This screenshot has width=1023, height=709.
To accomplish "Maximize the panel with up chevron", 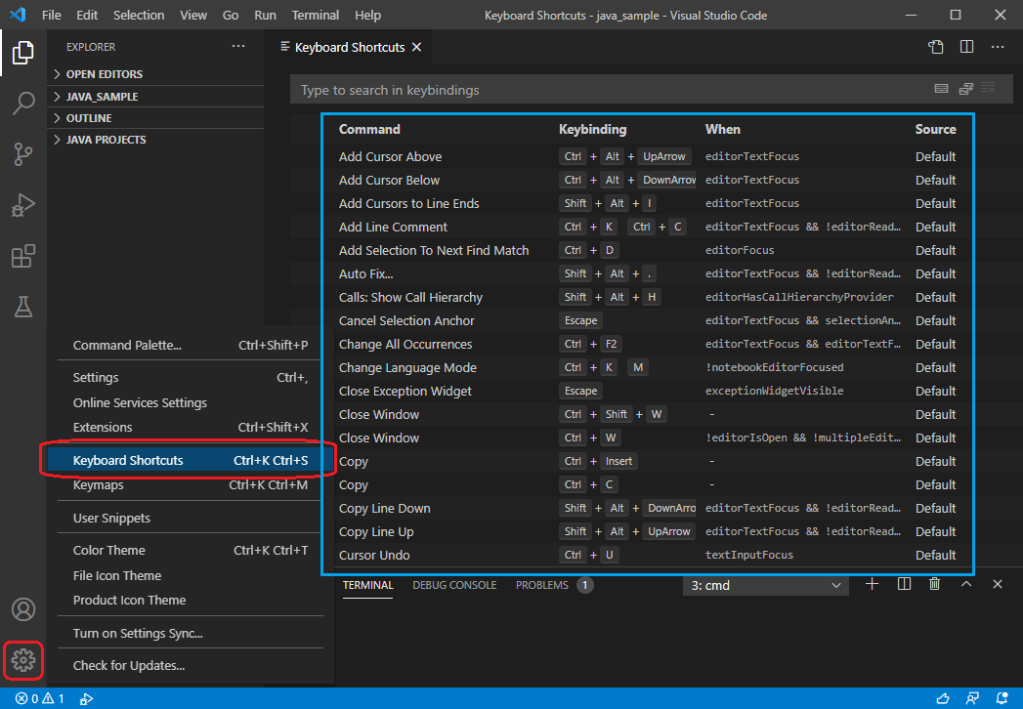I will pos(966,584).
